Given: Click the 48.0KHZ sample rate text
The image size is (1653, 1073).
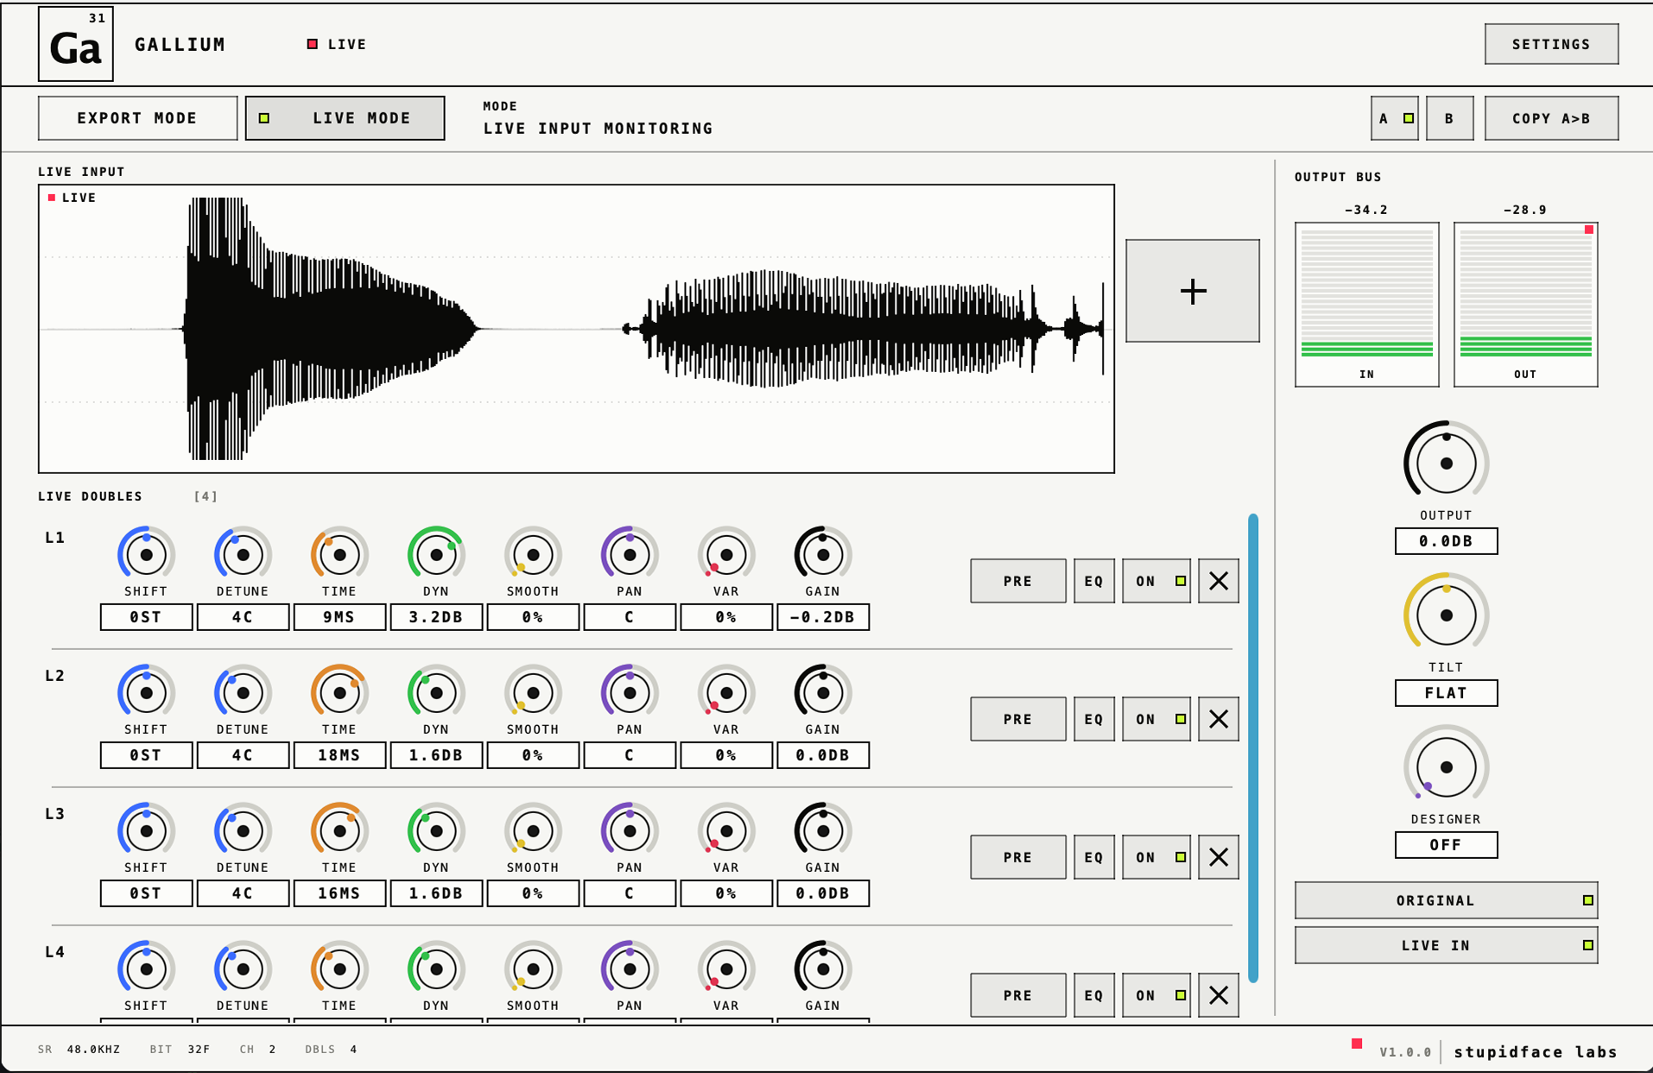Looking at the screenshot, I should [x=94, y=1050].
